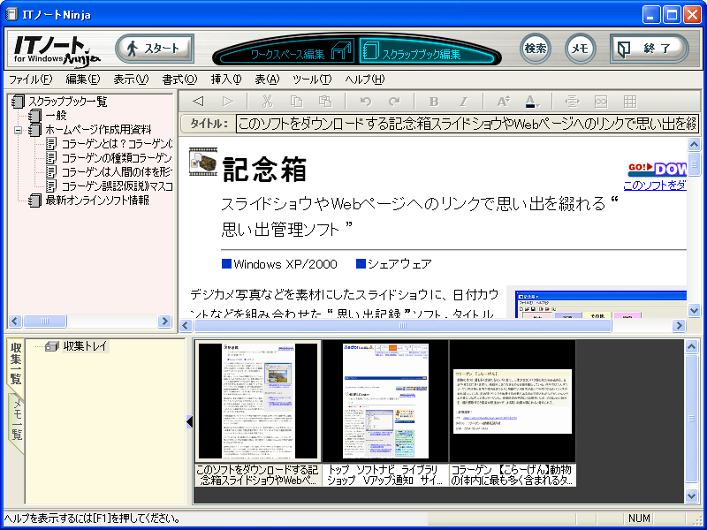
Task: Click the paste clipboard icon
Action: [x=325, y=102]
